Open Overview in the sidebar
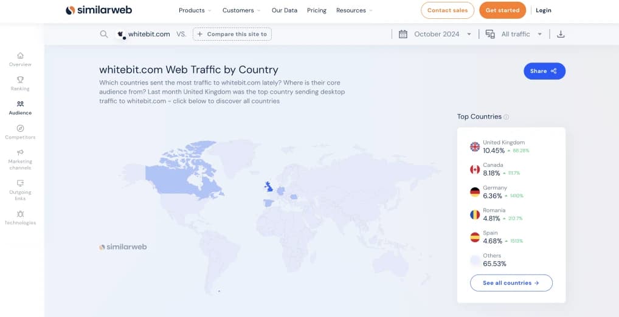Screen dimensions: 619x317 (20, 60)
